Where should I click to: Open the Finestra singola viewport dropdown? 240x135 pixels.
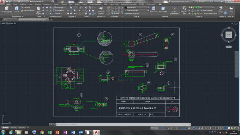132,13
